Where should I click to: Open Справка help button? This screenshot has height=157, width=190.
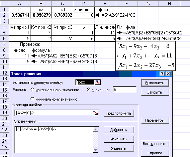pyautogui.click(x=155, y=153)
